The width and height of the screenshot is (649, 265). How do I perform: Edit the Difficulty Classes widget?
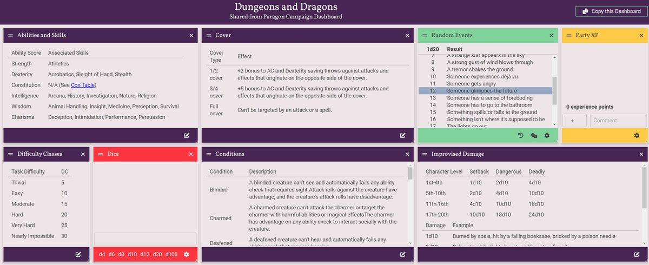coord(78,254)
